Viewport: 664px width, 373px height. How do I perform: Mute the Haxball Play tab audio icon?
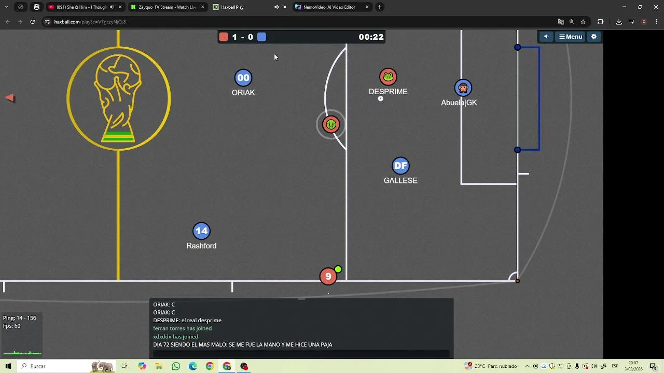tap(276, 7)
